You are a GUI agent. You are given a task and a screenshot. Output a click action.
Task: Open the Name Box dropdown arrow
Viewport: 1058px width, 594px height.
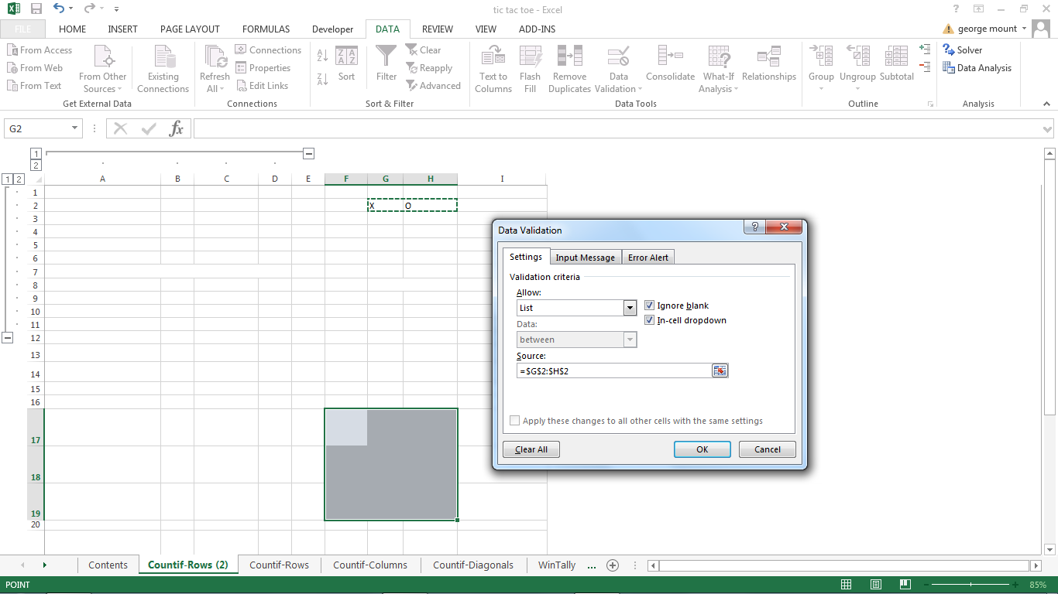(x=75, y=128)
